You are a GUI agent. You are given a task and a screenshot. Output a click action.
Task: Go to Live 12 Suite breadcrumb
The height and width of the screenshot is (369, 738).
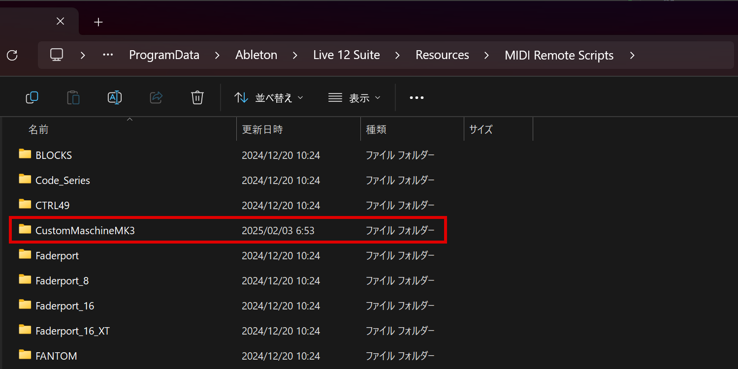click(347, 55)
